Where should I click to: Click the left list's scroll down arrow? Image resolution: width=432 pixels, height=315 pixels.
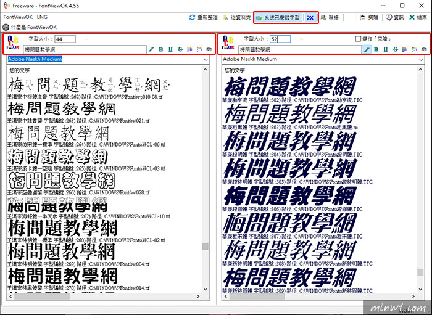coord(206,289)
